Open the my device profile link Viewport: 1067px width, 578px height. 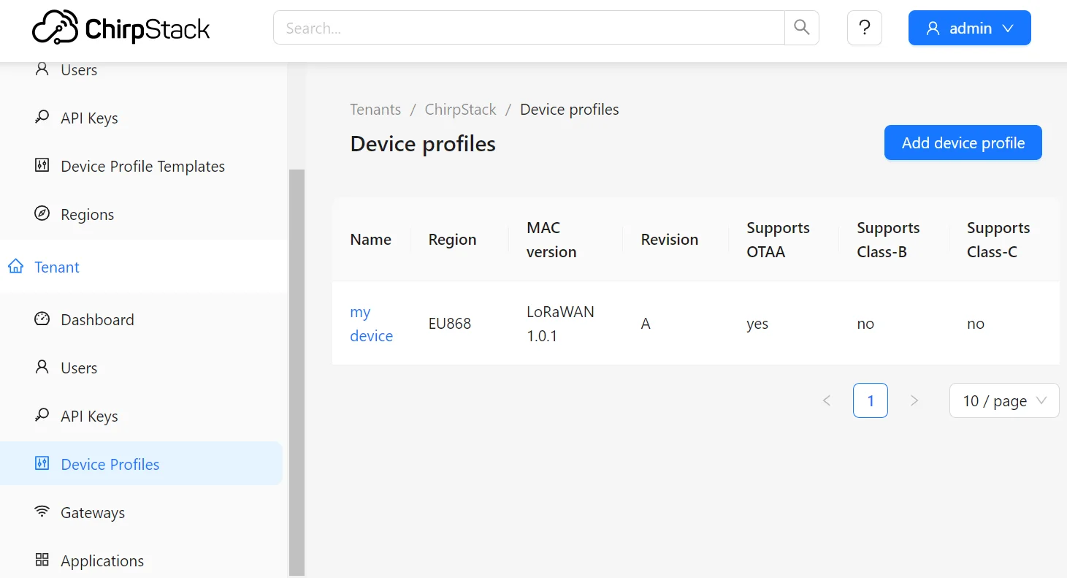click(371, 324)
